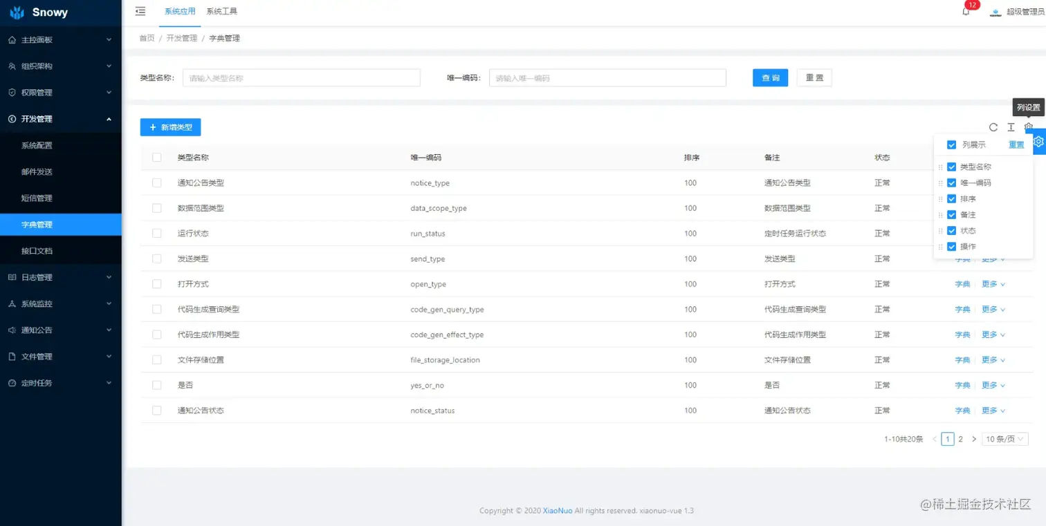Image resolution: width=1046 pixels, height=526 pixels.
Task: Go to the next page arrow
Action: (974, 439)
